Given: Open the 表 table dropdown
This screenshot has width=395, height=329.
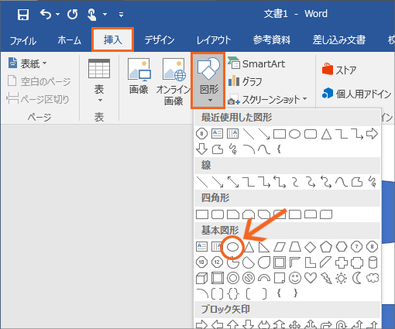Looking at the screenshot, I should (x=99, y=81).
